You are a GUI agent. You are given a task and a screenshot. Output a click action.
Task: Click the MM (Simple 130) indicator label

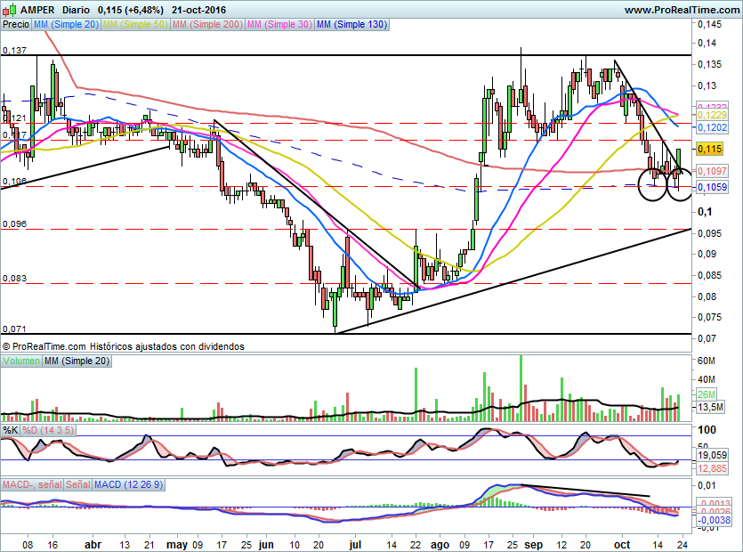tap(351, 25)
